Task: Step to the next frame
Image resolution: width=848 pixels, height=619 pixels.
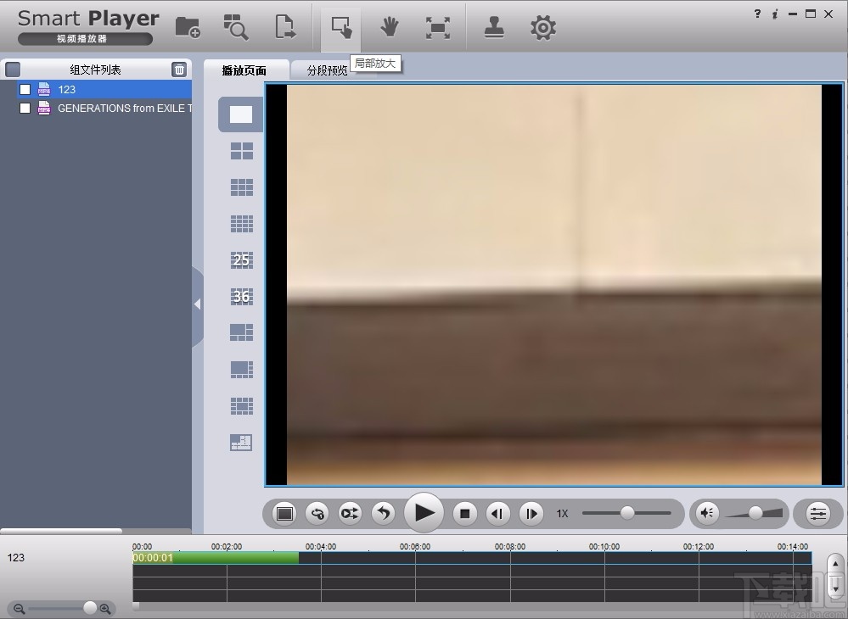Action: coord(531,513)
